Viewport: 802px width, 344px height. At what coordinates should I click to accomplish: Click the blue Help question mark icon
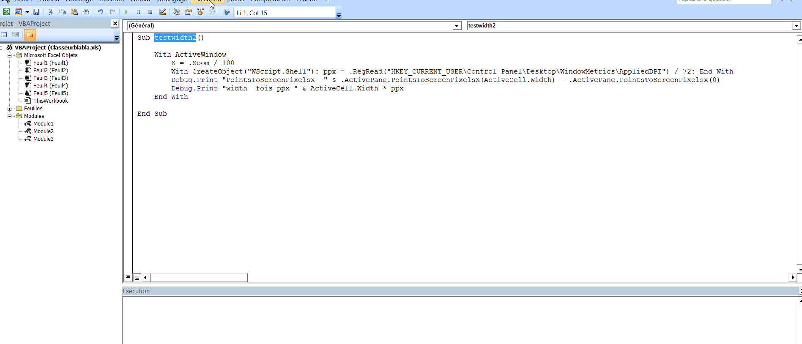[x=227, y=12]
